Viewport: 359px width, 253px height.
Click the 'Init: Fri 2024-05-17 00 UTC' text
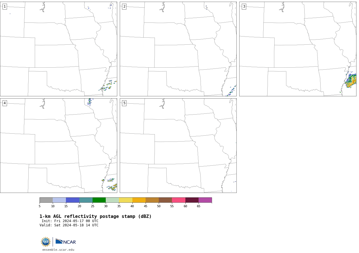(x=70, y=221)
